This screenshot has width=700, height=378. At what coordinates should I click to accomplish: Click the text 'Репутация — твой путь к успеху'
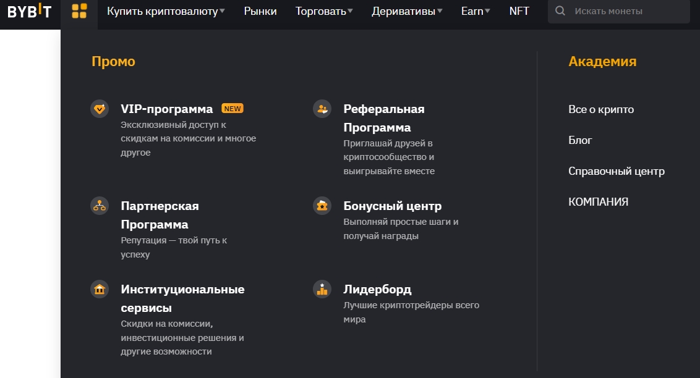[x=174, y=248]
